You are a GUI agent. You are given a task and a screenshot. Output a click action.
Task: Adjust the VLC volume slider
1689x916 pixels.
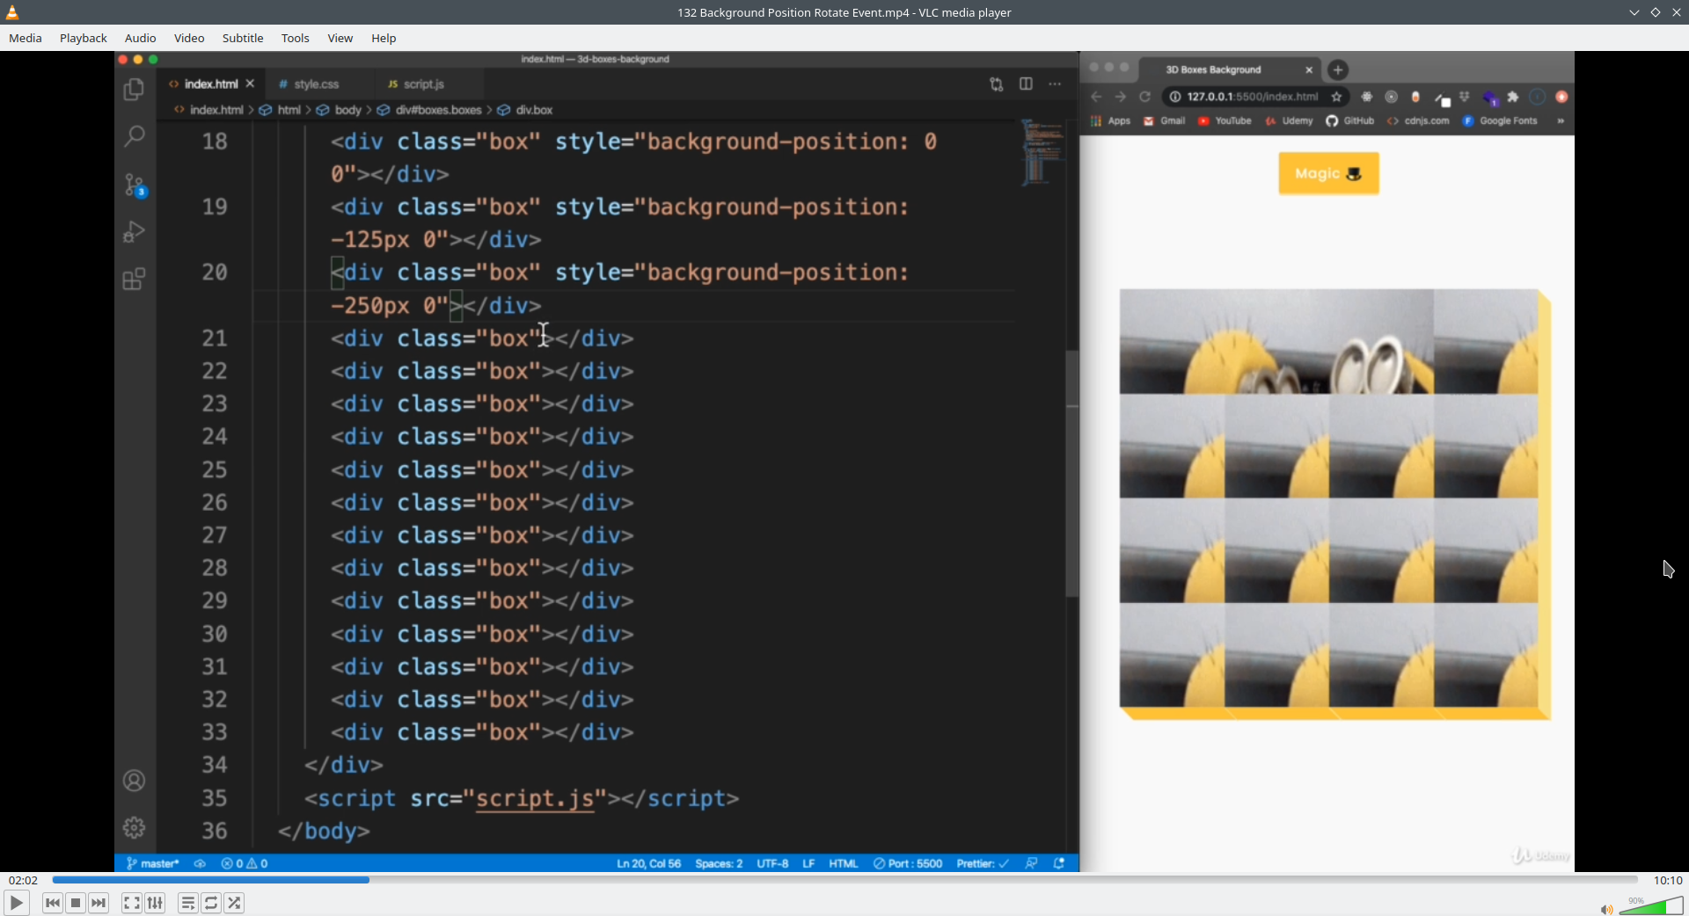tap(1651, 905)
